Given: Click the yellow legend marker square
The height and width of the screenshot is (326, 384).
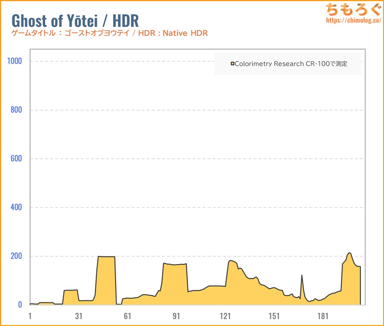Looking at the screenshot, I should click(233, 64).
